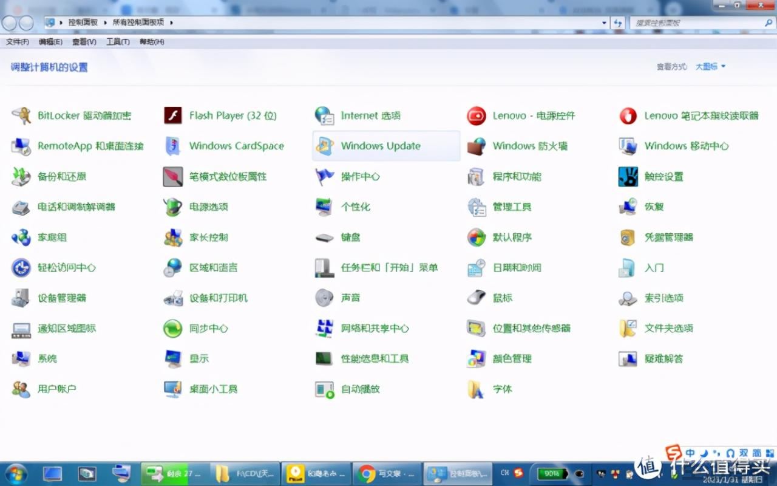777x486 pixels.
Task: Open 管理工具
Action: [500, 207]
